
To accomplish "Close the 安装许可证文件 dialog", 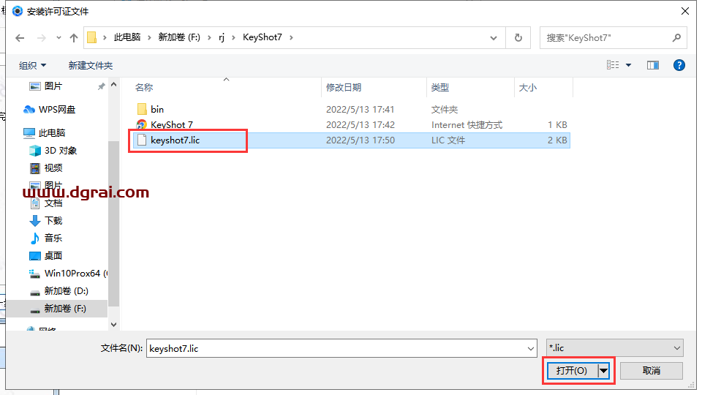I will [x=685, y=11].
